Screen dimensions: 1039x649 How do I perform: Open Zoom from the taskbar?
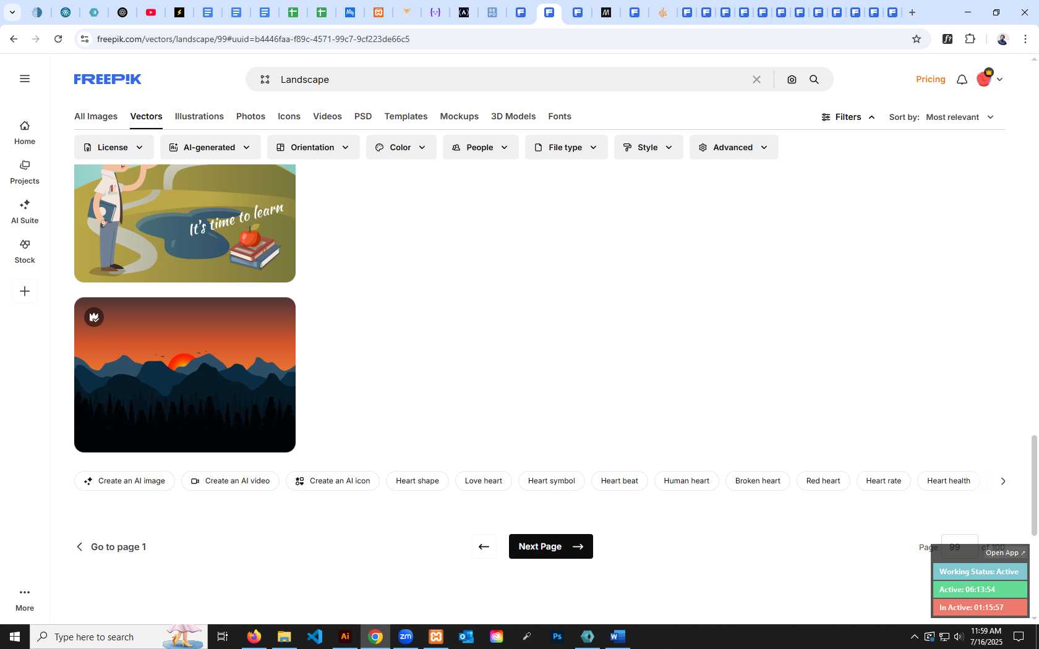tap(406, 637)
